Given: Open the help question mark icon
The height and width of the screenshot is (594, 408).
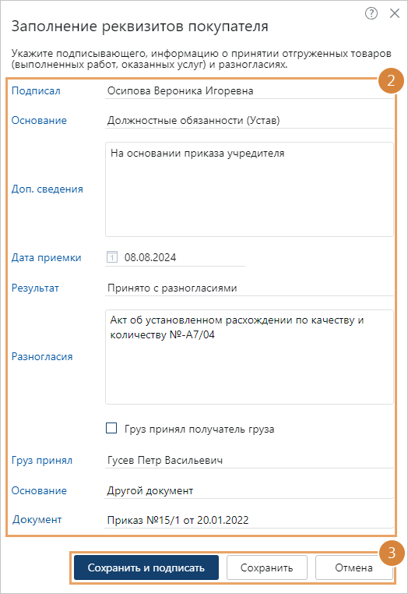Looking at the screenshot, I should coord(371,13).
